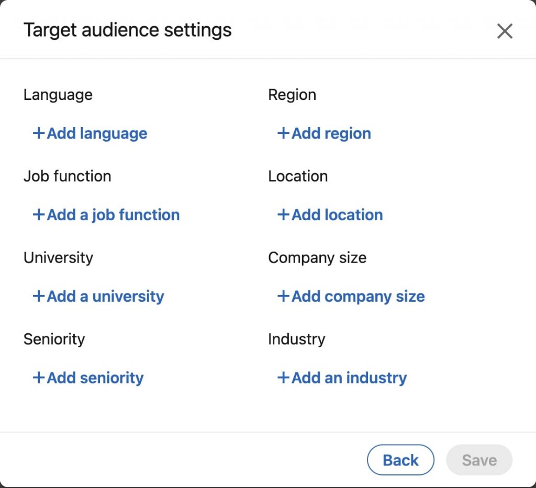The image size is (536, 488).
Task: Click the Location section label
Action: [x=298, y=176]
